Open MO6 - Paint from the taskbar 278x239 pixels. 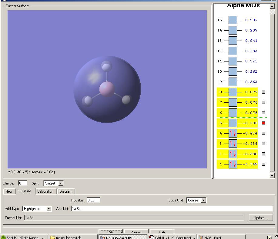(221, 237)
